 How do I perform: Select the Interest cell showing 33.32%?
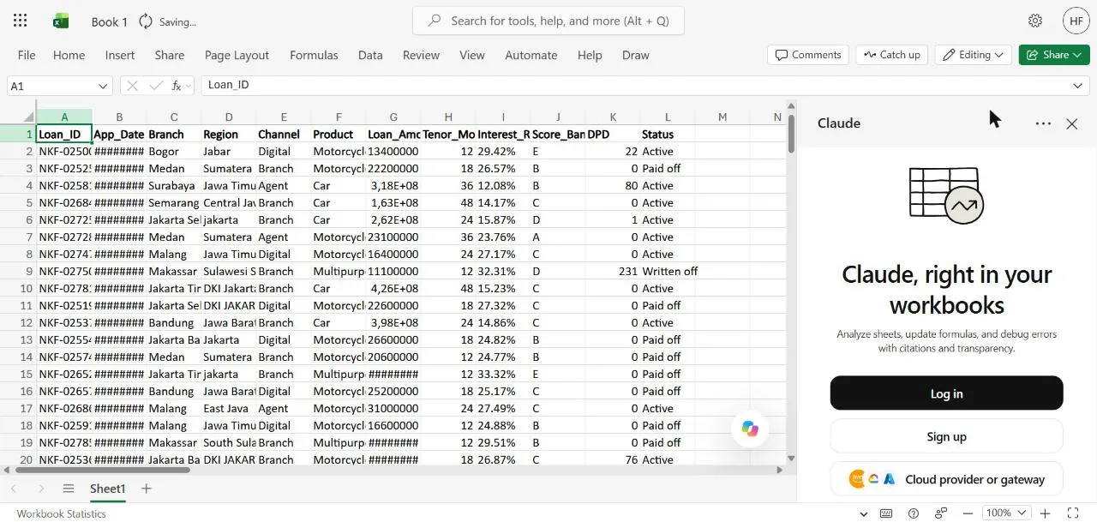[x=503, y=374]
